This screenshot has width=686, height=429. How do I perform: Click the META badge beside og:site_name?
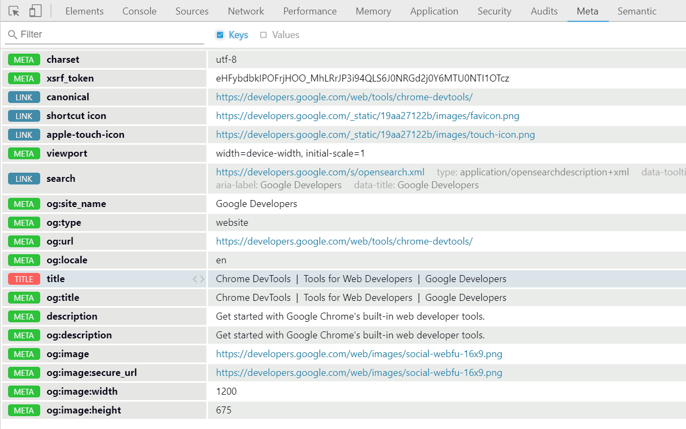[24, 204]
